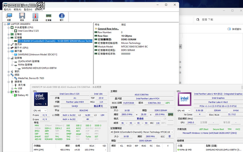Click the motherboard icon beside 主機板
Image resolution: width=243 pixels, height=152 pixels.
click(12, 34)
